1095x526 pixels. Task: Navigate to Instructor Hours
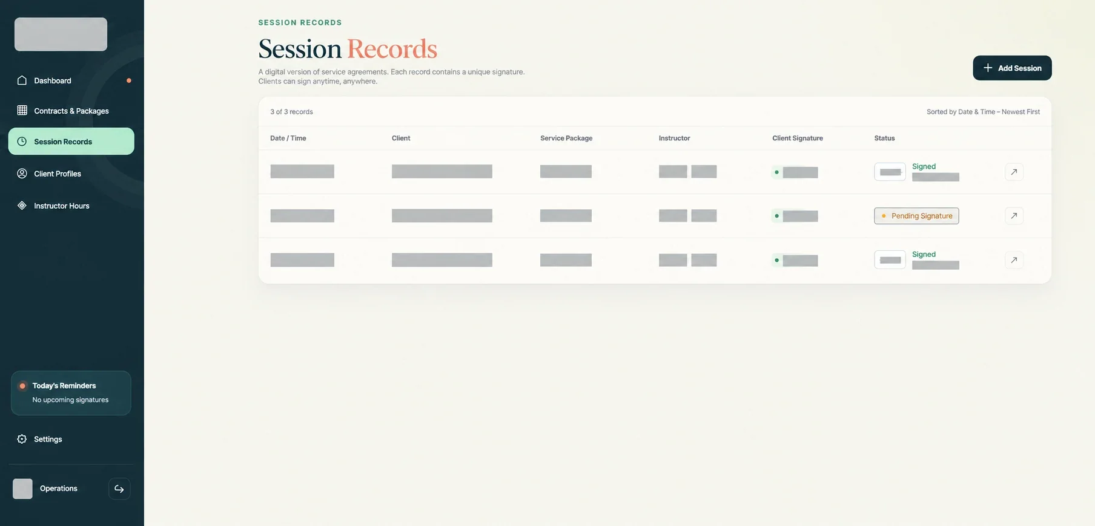click(71, 206)
